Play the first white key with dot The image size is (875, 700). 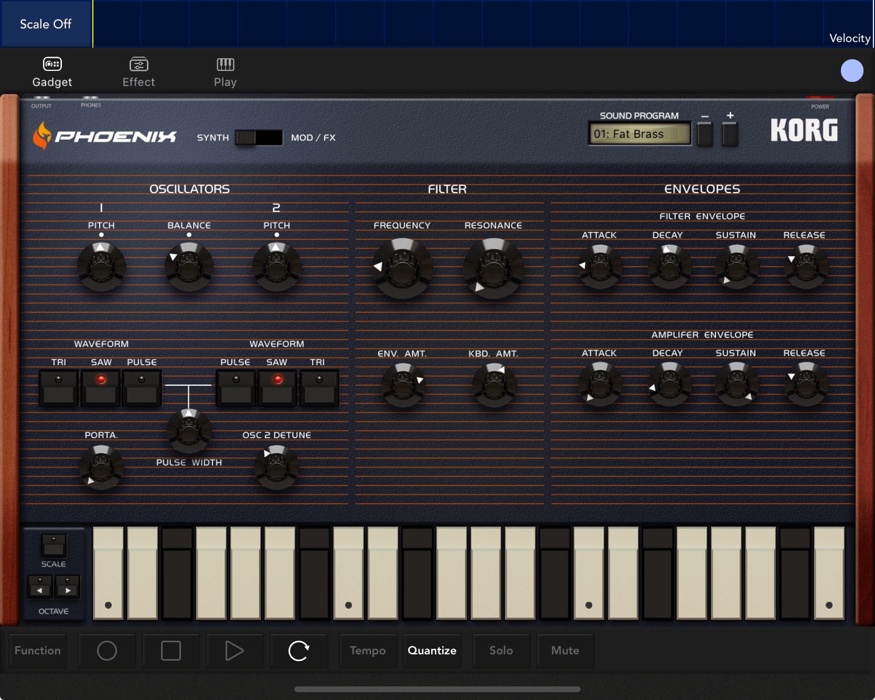pos(108,574)
